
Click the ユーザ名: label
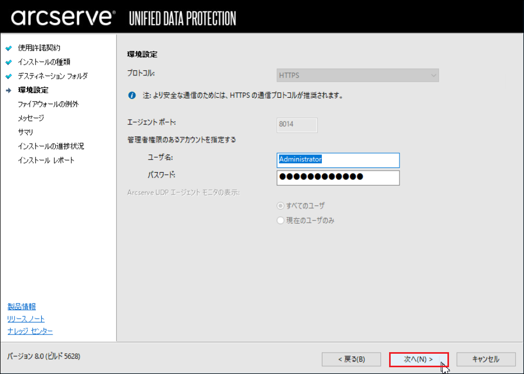(160, 157)
